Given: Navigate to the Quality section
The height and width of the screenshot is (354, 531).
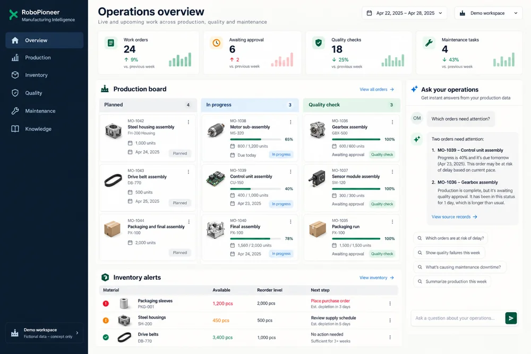Looking at the screenshot, I should pyautogui.click(x=45, y=93).
